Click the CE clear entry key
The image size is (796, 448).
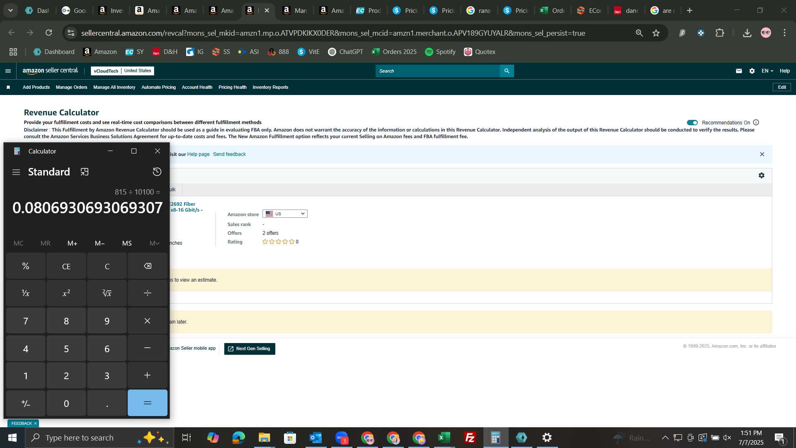tap(66, 266)
